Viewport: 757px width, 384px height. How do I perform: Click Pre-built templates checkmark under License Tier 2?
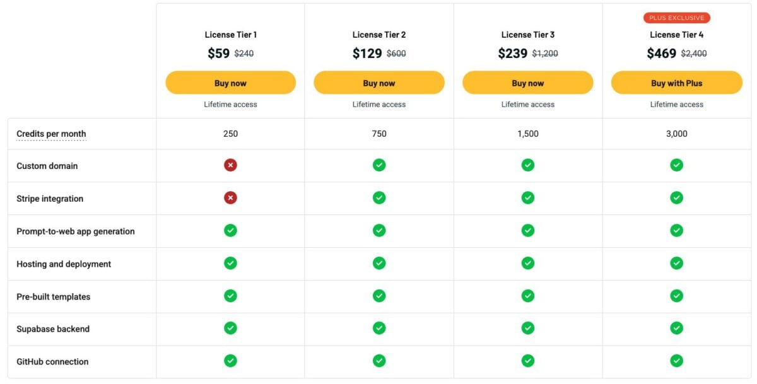pyautogui.click(x=379, y=296)
